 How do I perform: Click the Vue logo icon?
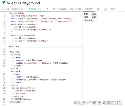[x=4, y=3]
